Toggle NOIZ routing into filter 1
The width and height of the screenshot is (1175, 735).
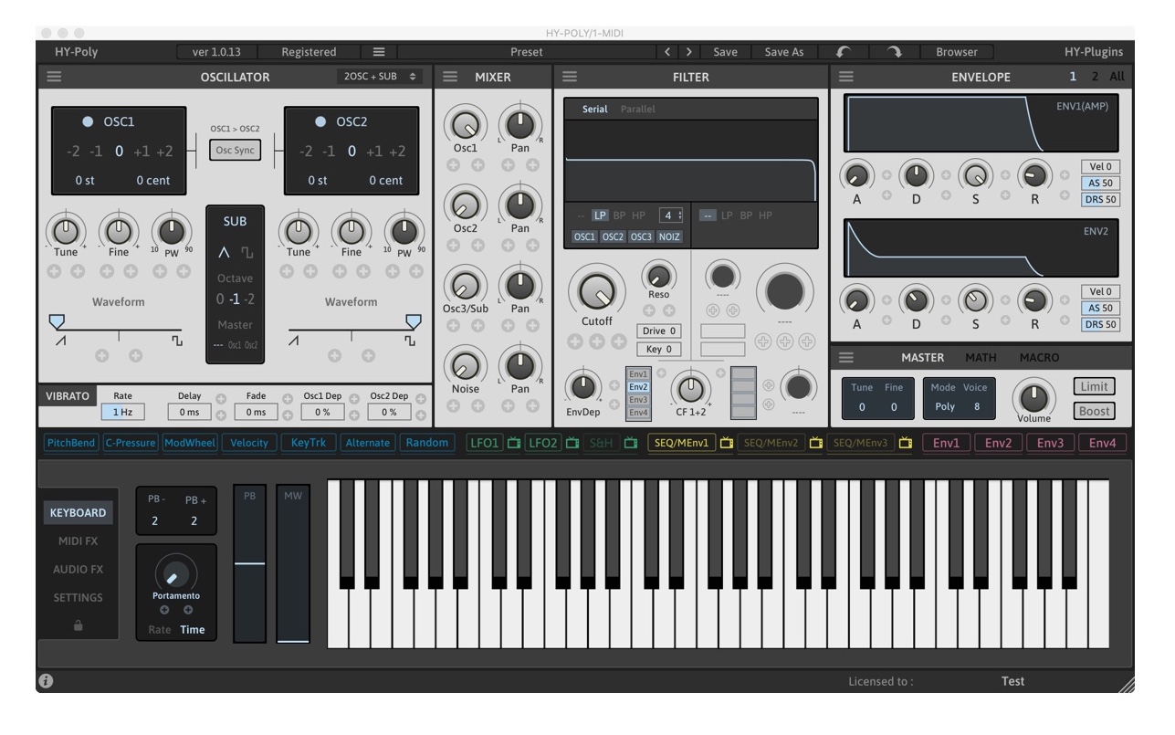669,236
